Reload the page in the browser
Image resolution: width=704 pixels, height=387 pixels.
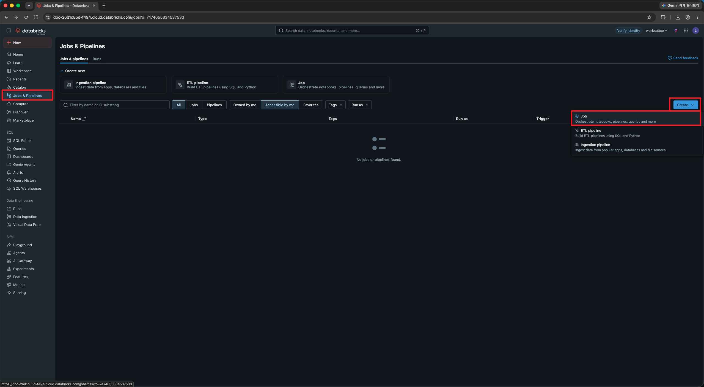pos(26,17)
